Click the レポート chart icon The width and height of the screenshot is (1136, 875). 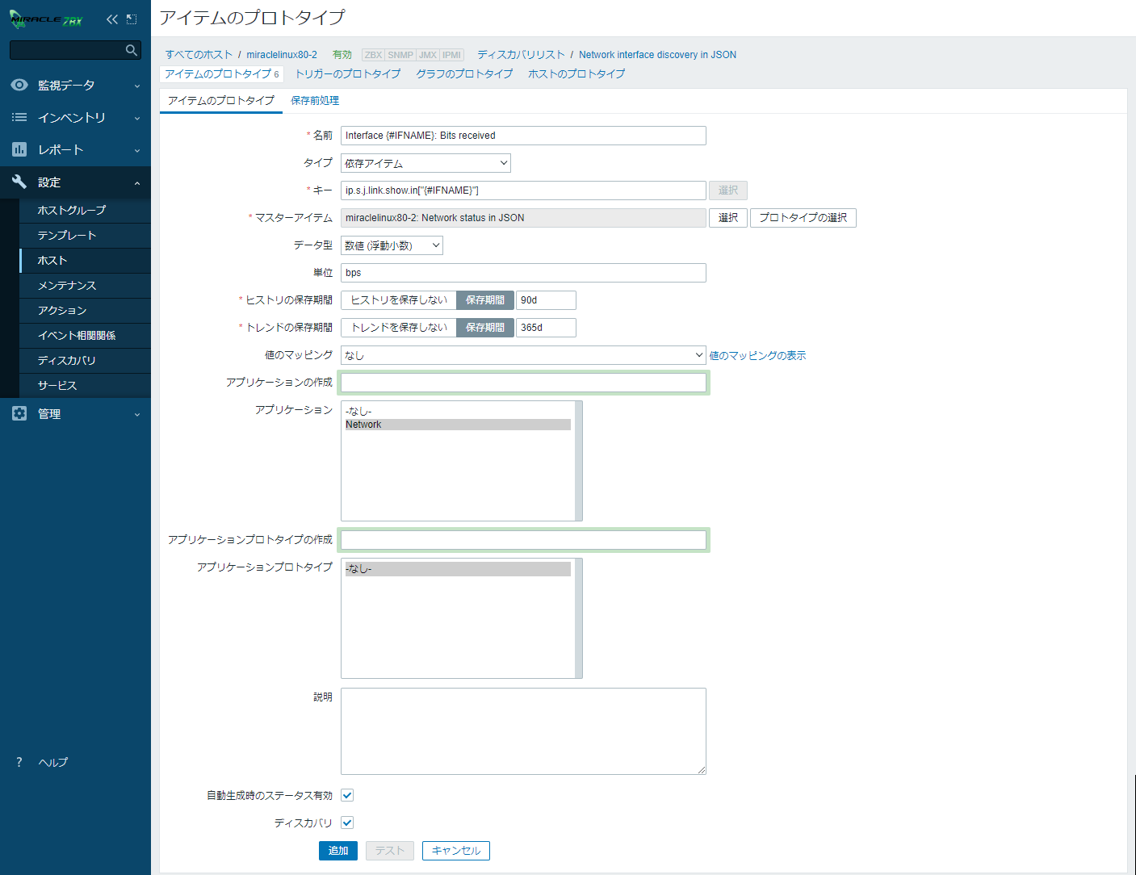pos(19,149)
